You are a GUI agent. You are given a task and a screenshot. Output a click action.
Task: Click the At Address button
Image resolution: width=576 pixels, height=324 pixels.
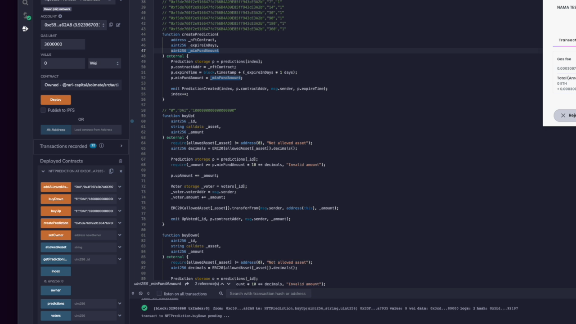[56, 130]
